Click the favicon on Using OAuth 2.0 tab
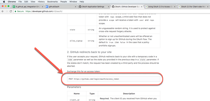Image resolution: width=210 pixels, height=101 pixels. point(146,7)
